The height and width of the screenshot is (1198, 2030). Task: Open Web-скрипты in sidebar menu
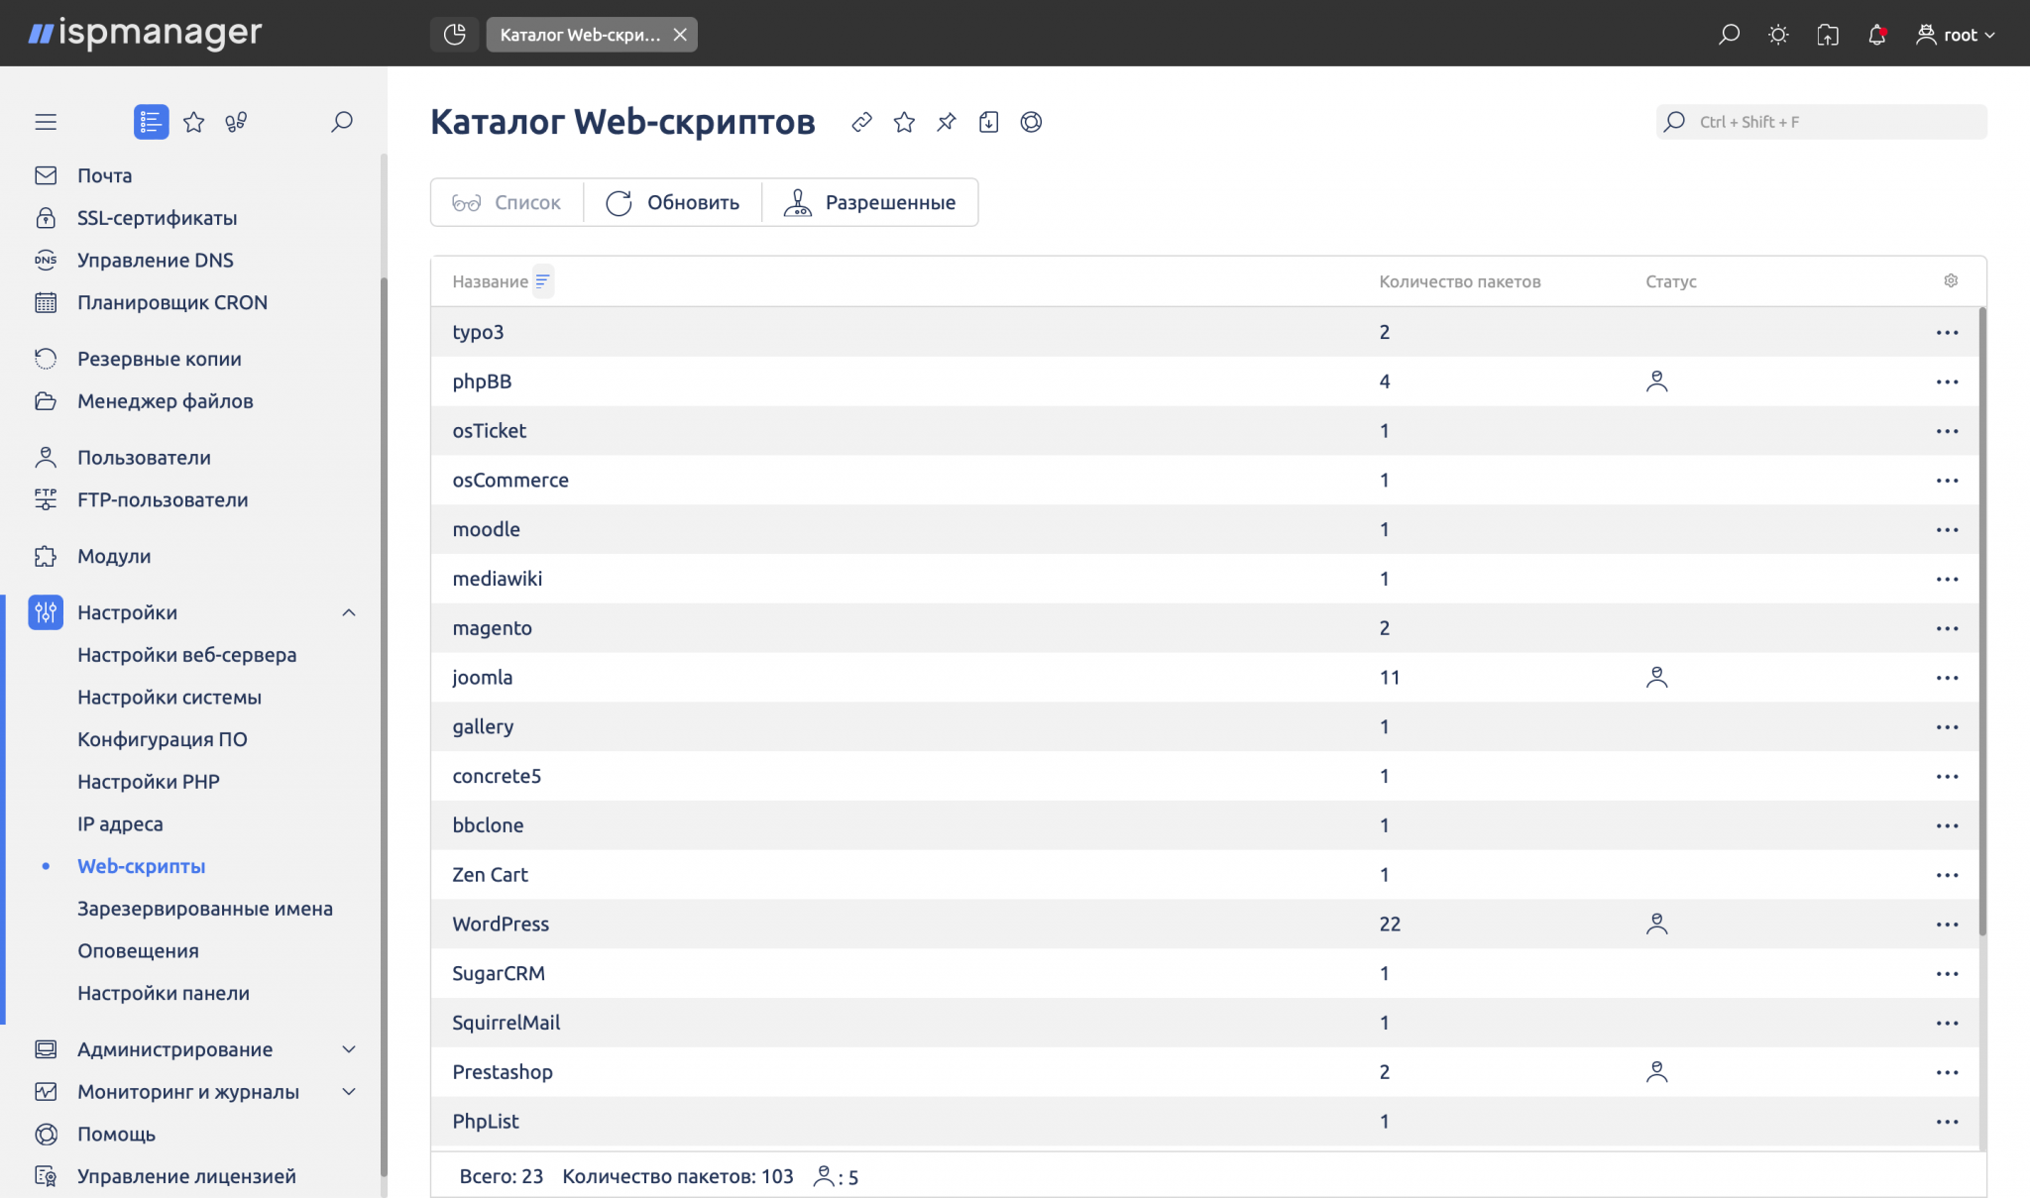click(x=141, y=866)
